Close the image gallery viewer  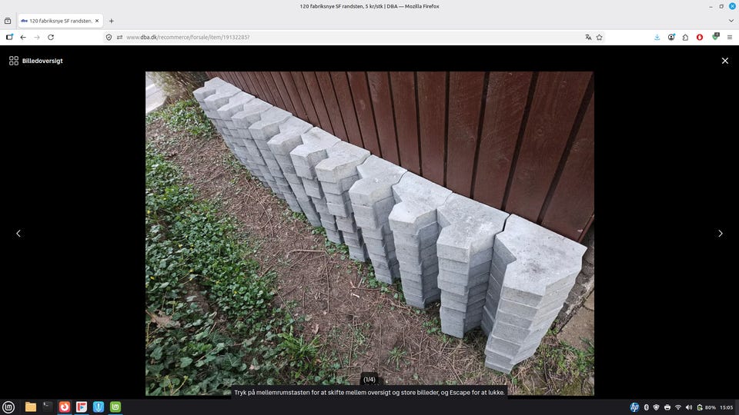pyautogui.click(x=724, y=61)
